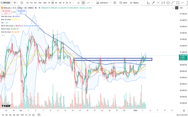Screen dimensions: 188x117
Task: Switch to the 3m timeframe
Action: tap(32, 3)
